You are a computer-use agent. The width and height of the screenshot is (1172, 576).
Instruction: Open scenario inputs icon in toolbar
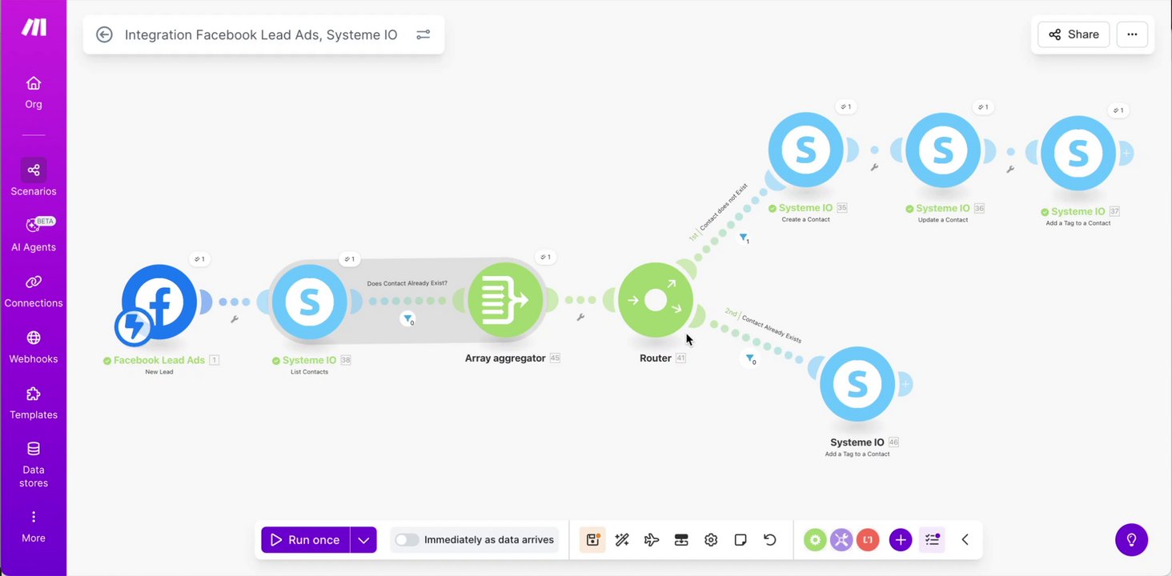click(x=681, y=540)
